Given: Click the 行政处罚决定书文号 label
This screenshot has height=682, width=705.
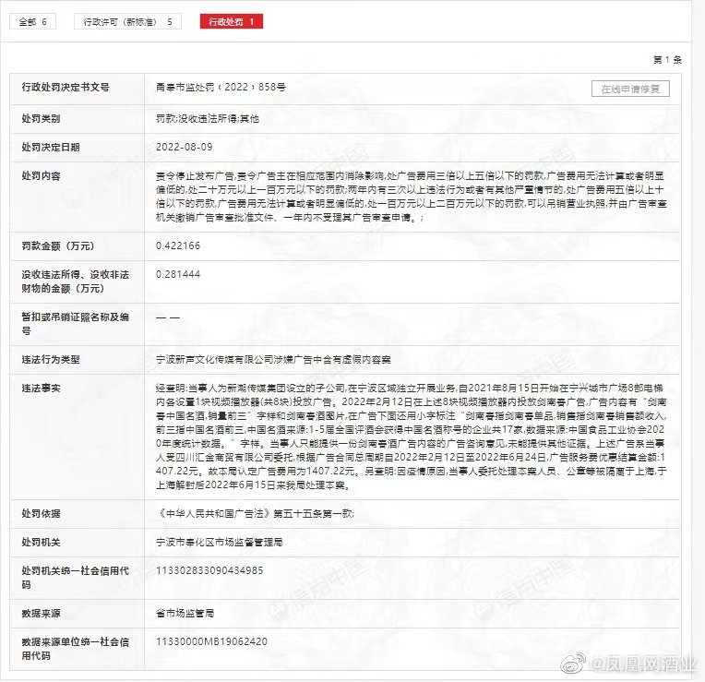Looking at the screenshot, I should (66, 87).
